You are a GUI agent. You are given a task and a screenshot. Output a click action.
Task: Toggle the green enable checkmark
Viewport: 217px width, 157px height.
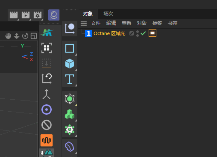click(143, 33)
